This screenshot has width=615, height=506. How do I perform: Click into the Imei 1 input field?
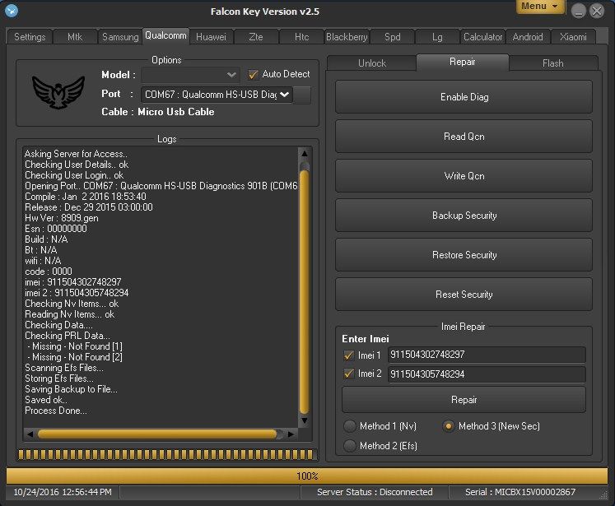(x=487, y=355)
